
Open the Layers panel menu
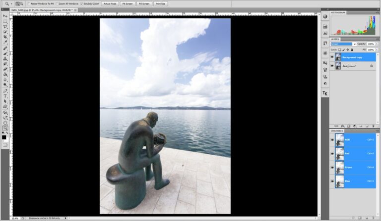378,39
